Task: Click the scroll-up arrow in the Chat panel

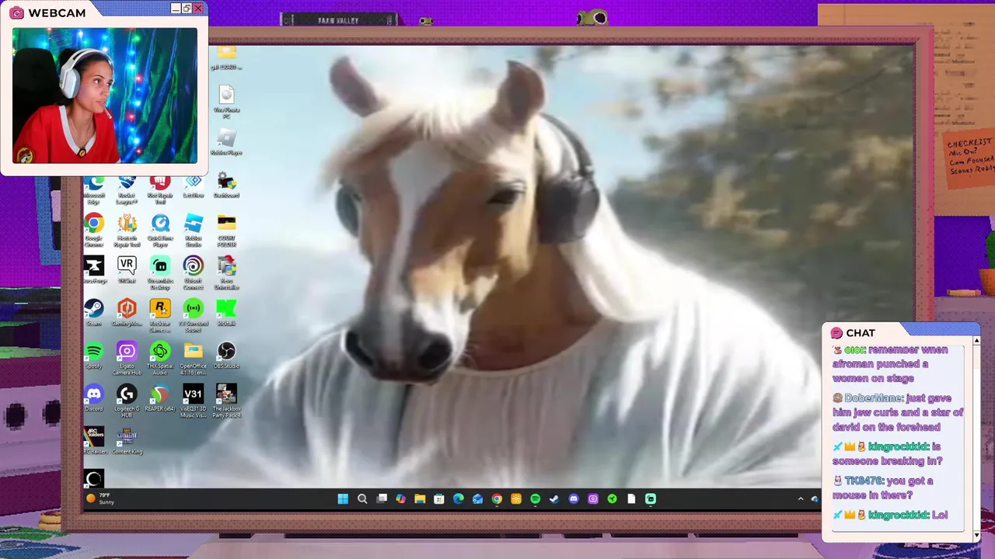Action: click(976, 340)
